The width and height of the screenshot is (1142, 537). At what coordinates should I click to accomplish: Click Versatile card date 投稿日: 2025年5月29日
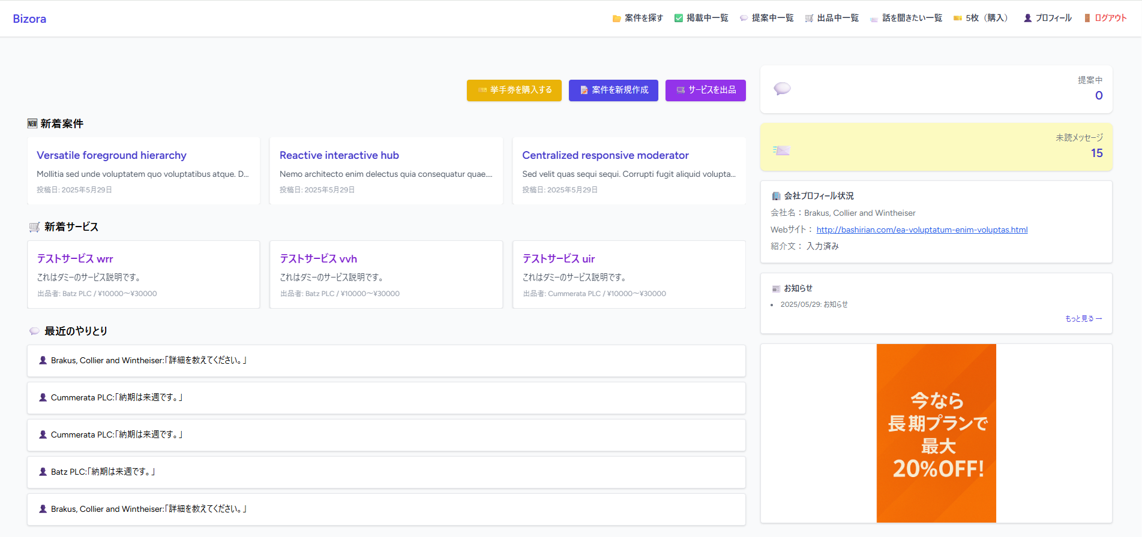coord(74,190)
